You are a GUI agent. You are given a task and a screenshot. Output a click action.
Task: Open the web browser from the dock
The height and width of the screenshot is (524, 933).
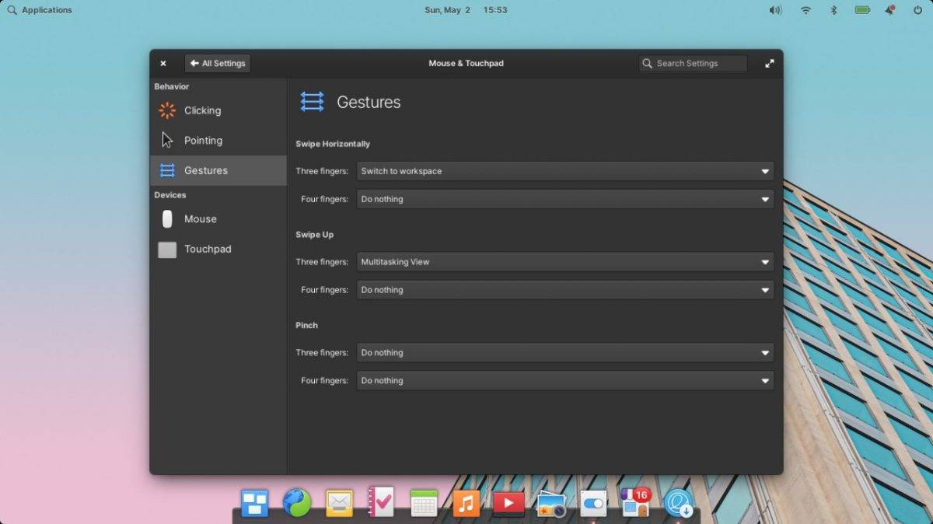pyautogui.click(x=298, y=503)
